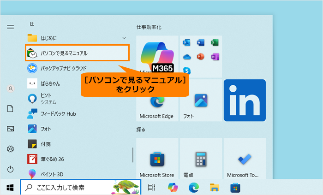Open Word in the Office tile group
The image size is (323, 195).
point(201,42)
